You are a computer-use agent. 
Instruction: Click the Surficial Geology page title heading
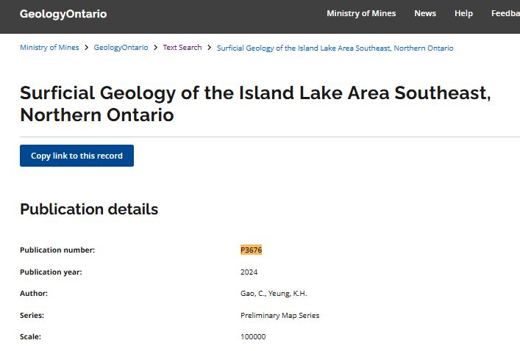[254, 104]
